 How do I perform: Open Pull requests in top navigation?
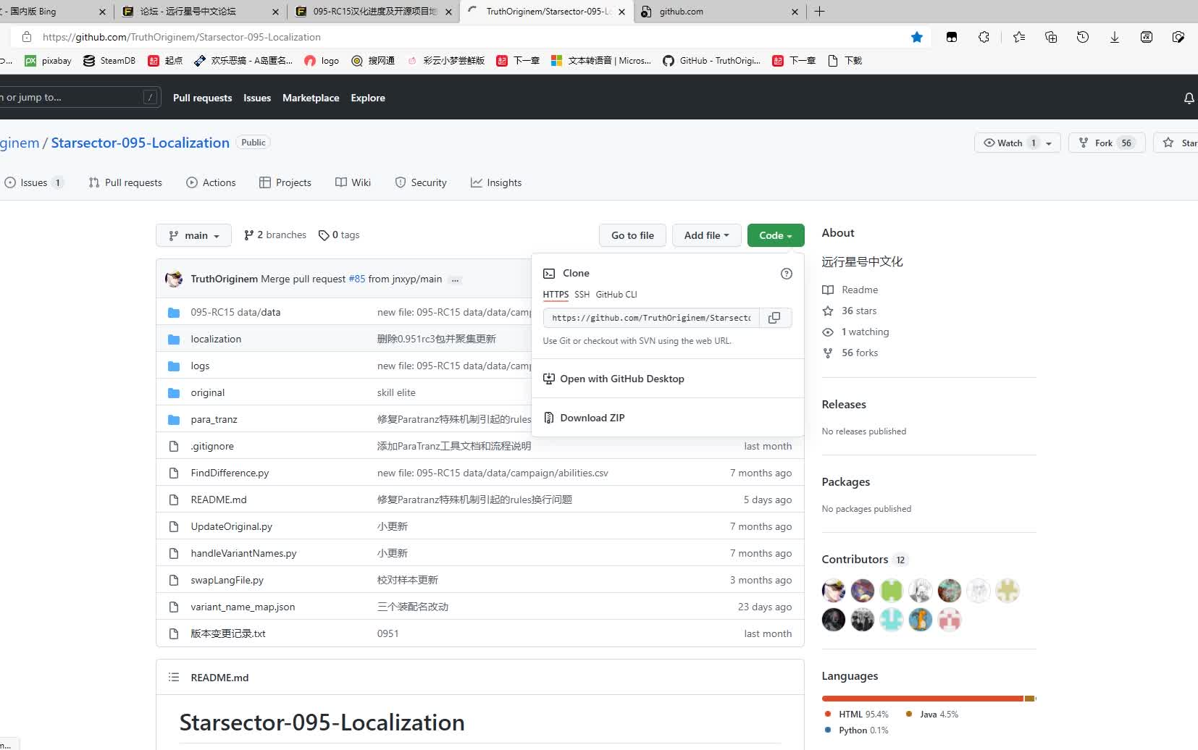[203, 98]
